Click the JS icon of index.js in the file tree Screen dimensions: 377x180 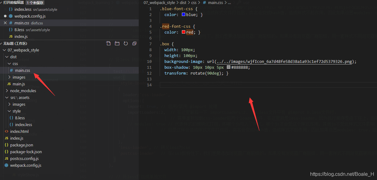[7, 138]
